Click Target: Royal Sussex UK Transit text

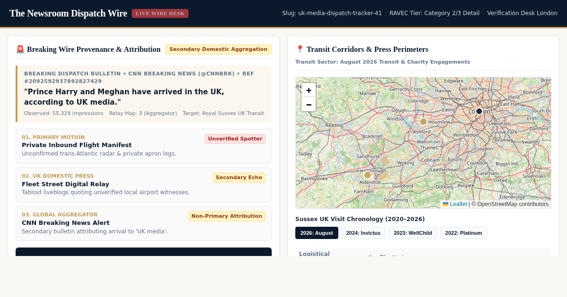pos(223,114)
